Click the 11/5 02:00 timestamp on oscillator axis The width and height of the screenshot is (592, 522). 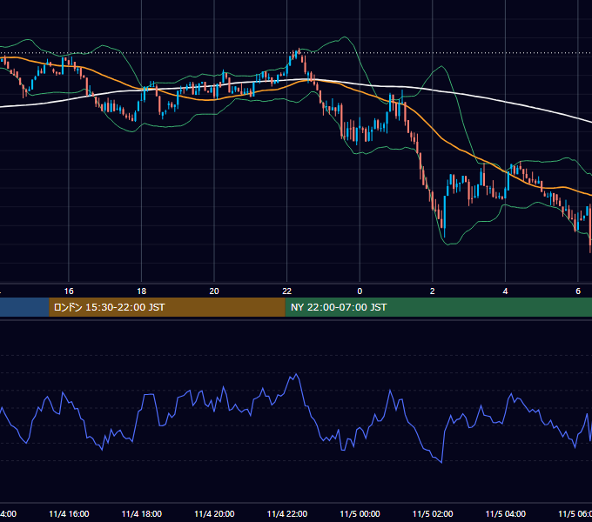tap(433, 514)
